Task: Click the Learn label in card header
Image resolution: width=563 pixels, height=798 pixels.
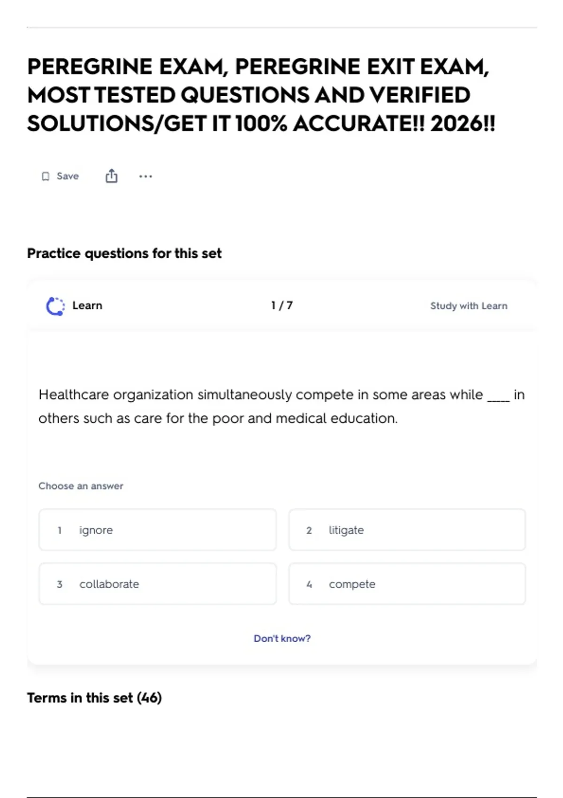Action: point(87,306)
